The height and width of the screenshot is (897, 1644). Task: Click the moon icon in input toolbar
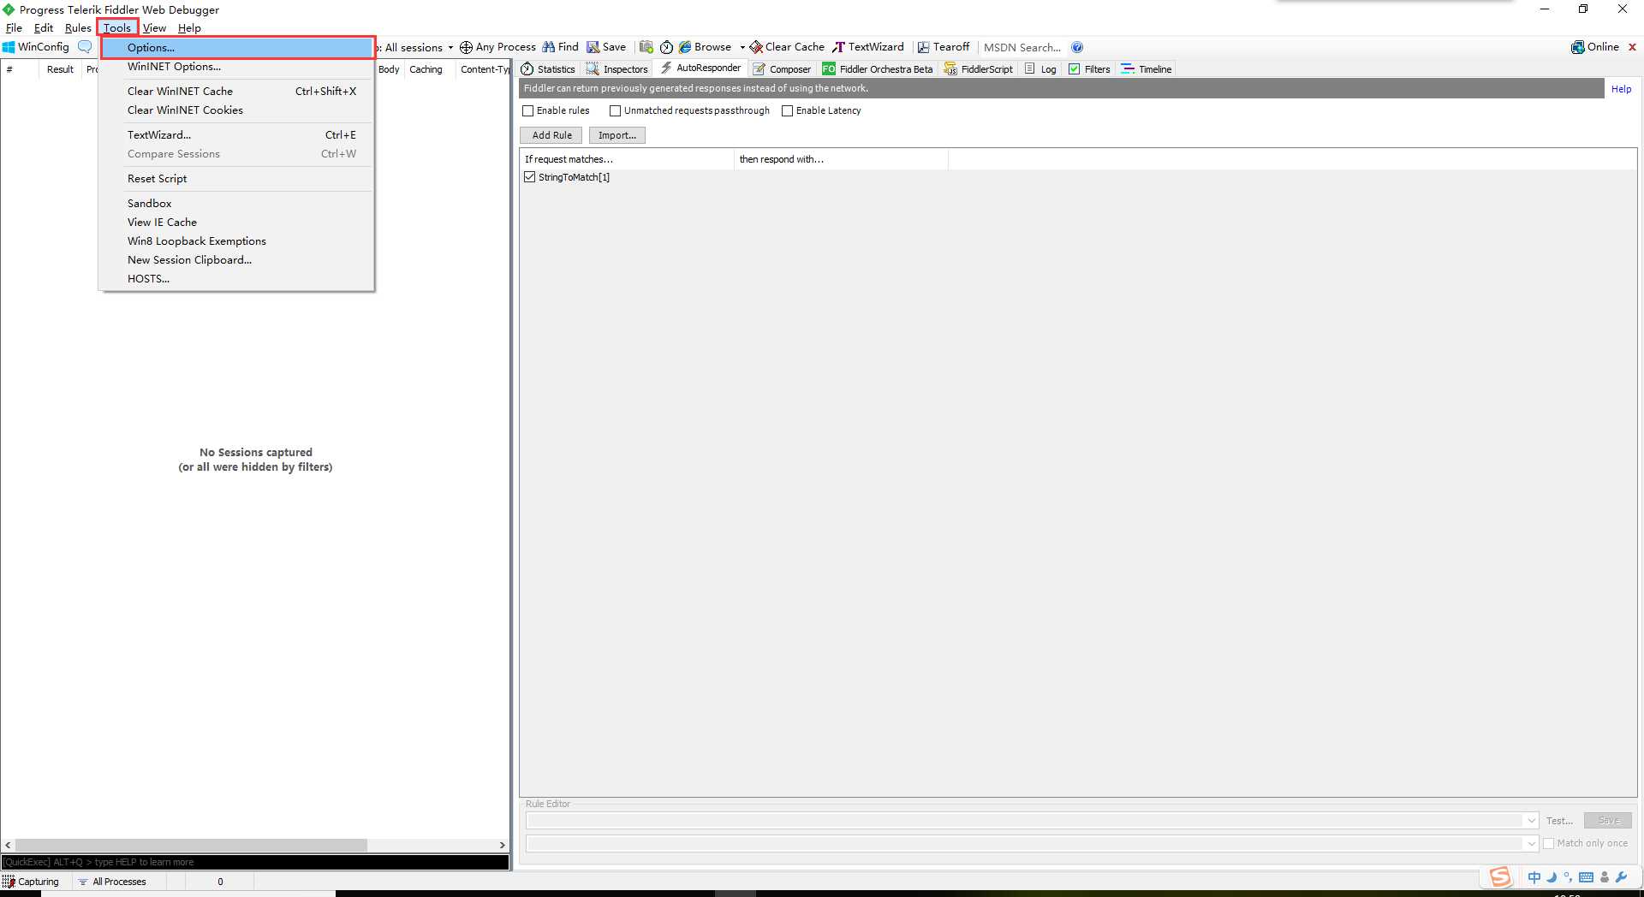click(x=1552, y=877)
